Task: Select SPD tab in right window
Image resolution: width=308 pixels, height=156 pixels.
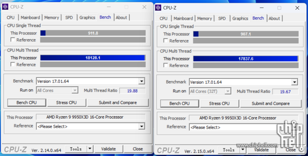Action: (x=222, y=18)
